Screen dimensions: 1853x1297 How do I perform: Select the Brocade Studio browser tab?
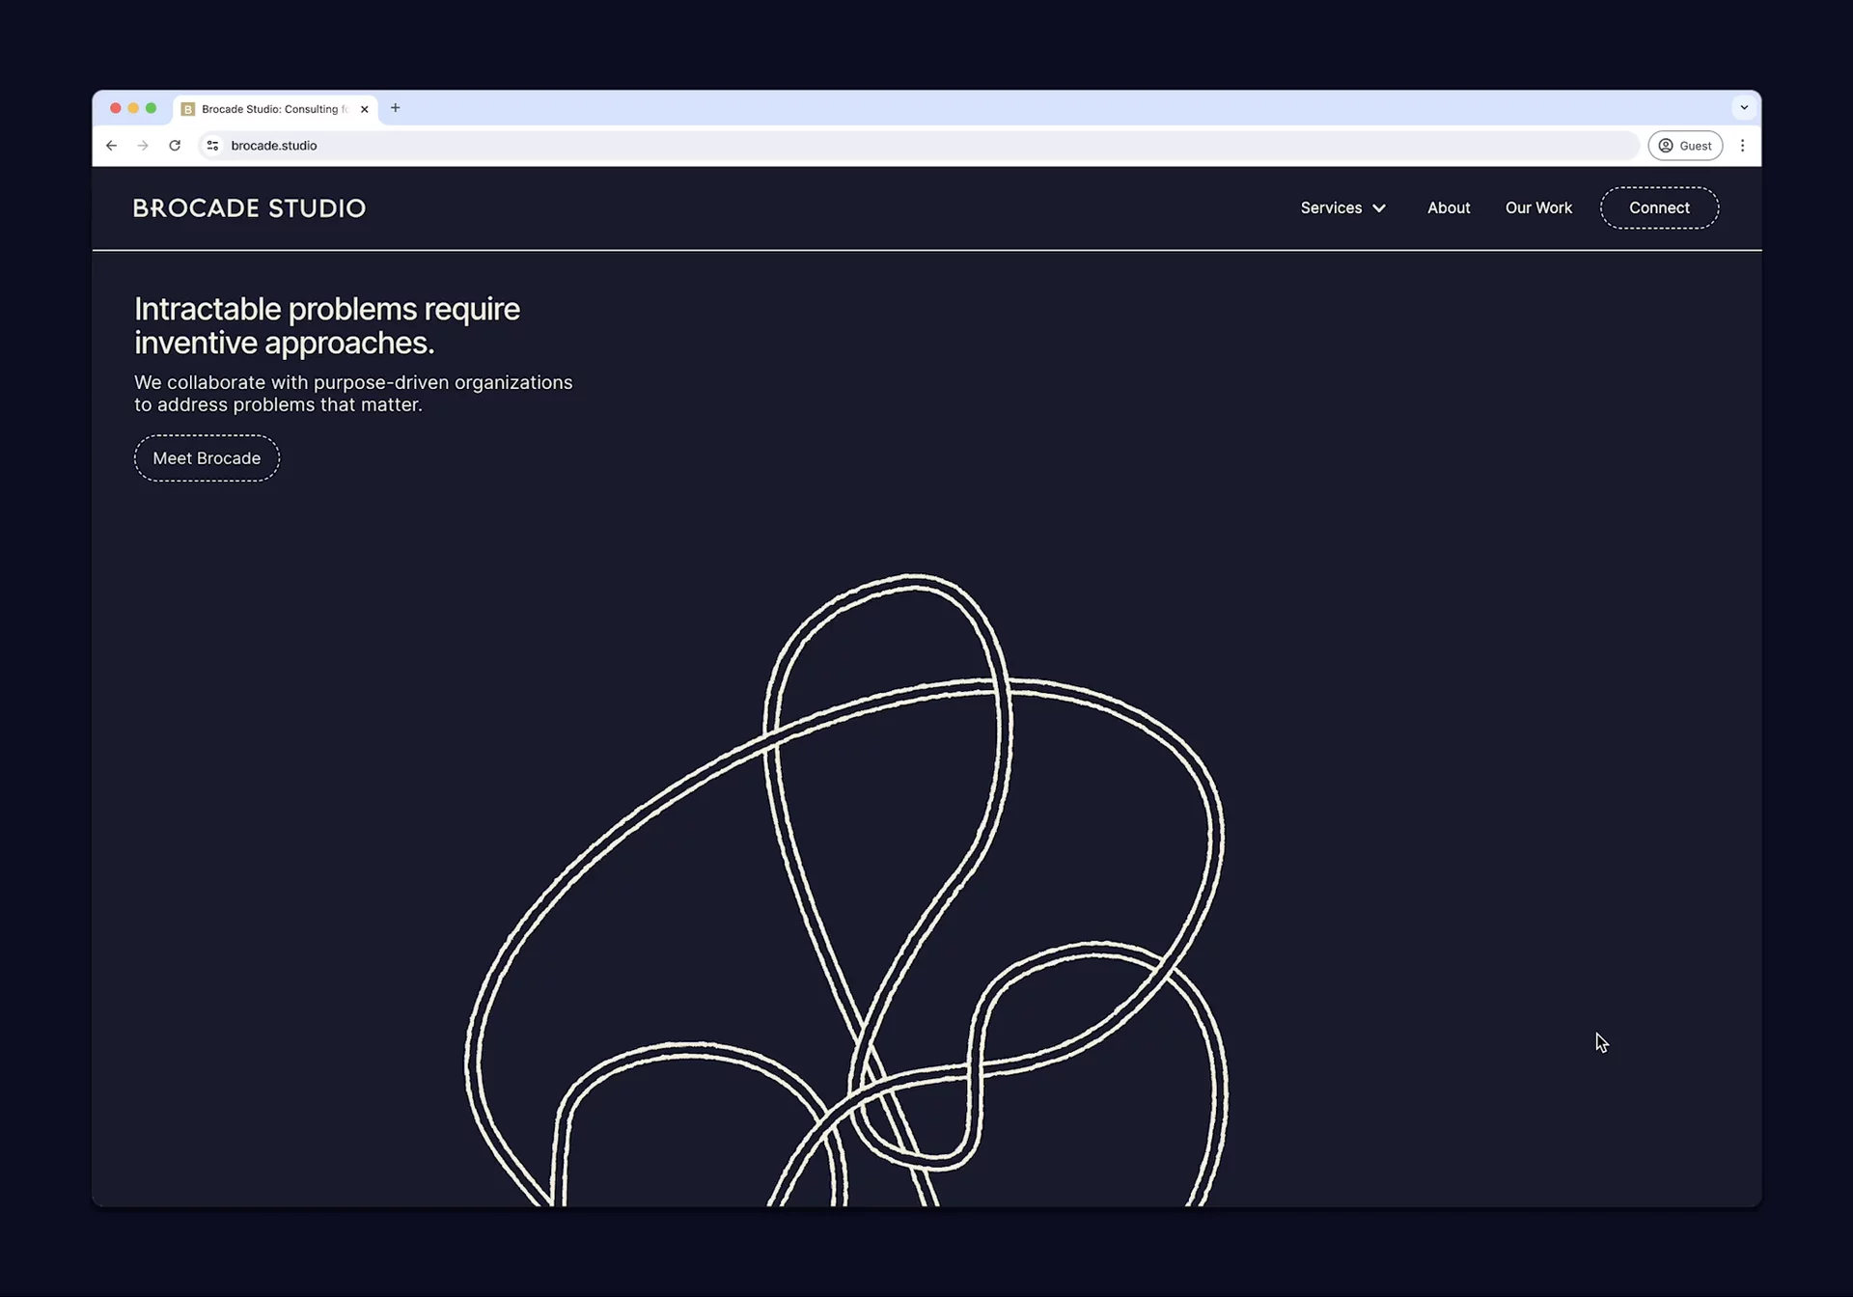[272, 109]
